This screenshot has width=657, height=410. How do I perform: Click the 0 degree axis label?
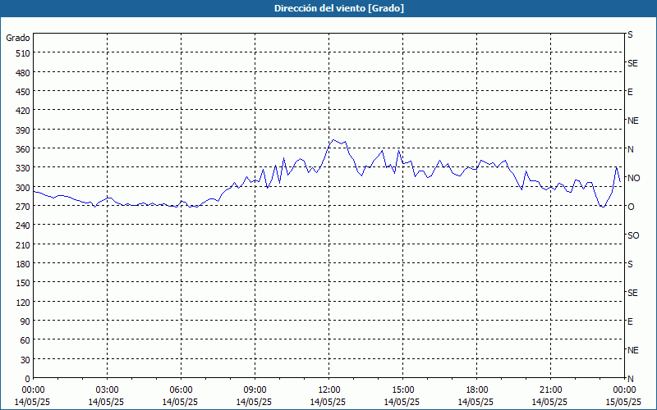pyautogui.click(x=28, y=379)
